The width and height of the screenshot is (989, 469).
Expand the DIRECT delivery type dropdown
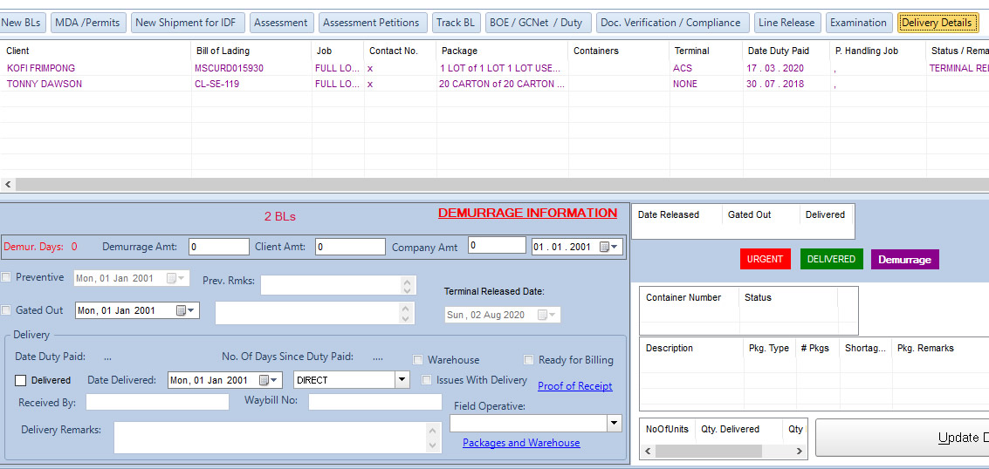pos(402,380)
